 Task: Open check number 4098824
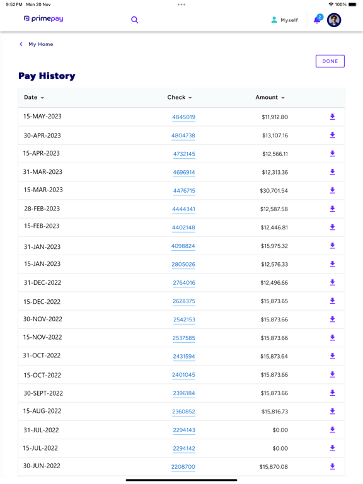point(183,246)
